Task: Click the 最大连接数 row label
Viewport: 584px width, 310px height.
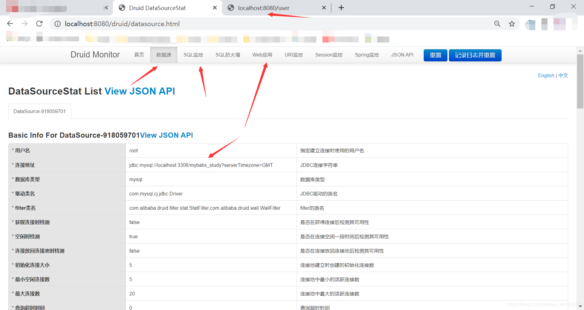Action: (27, 294)
